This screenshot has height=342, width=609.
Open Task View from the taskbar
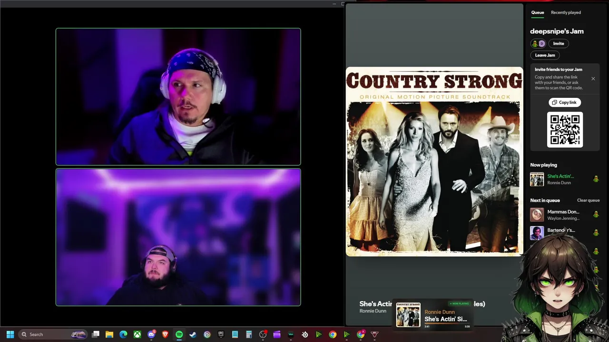(x=96, y=334)
